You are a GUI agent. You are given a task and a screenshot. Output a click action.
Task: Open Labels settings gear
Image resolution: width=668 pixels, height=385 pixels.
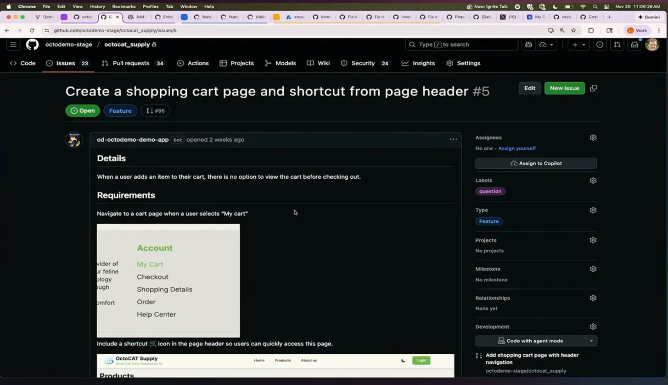tap(593, 181)
